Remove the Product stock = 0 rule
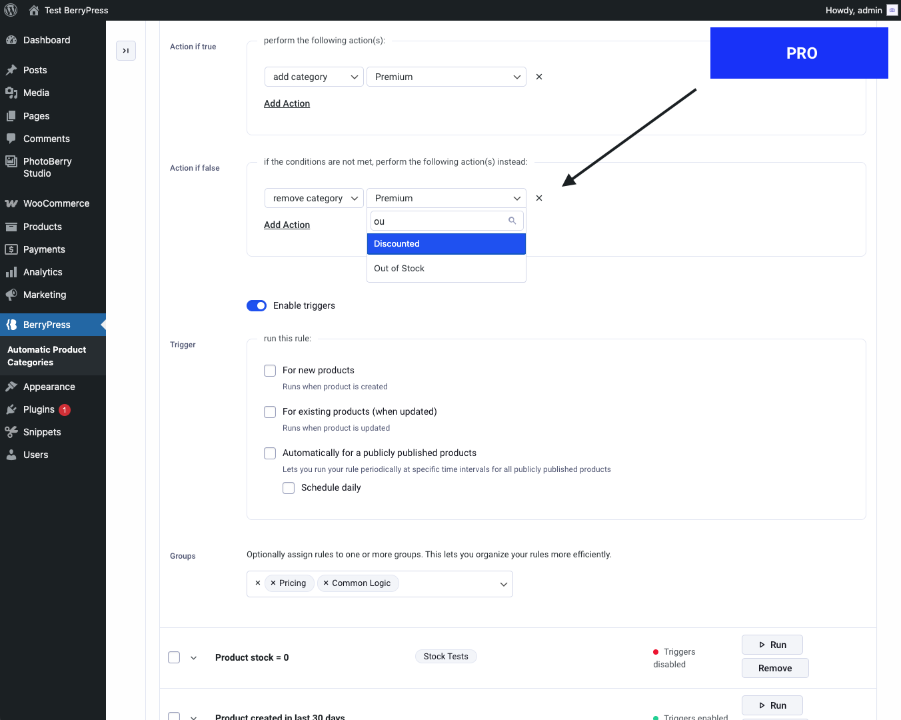Screen dimensions: 901x720 point(775,668)
